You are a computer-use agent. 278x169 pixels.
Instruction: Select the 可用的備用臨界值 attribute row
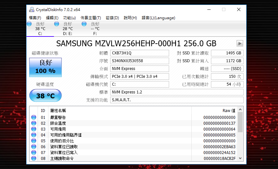133,135
